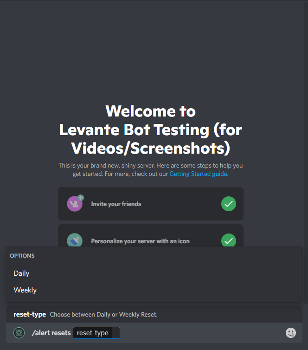Image resolution: width=308 pixels, height=350 pixels.
Task: Open the emoji picker
Action: coord(290,333)
